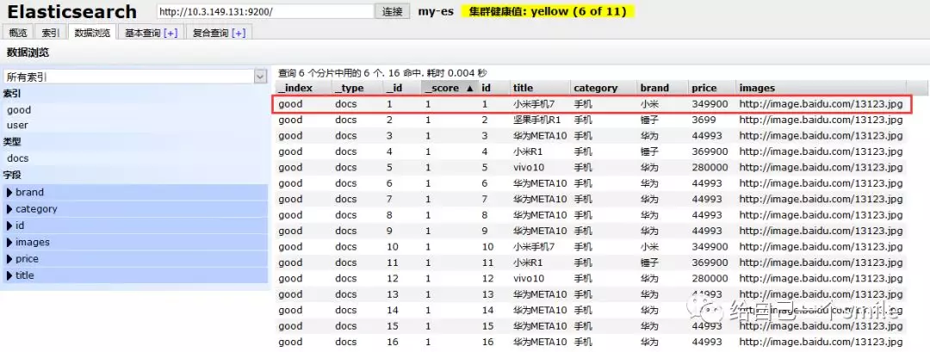The height and width of the screenshot is (352, 930).
Task: Sort by the title column header
Action: pyautogui.click(x=540, y=88)
